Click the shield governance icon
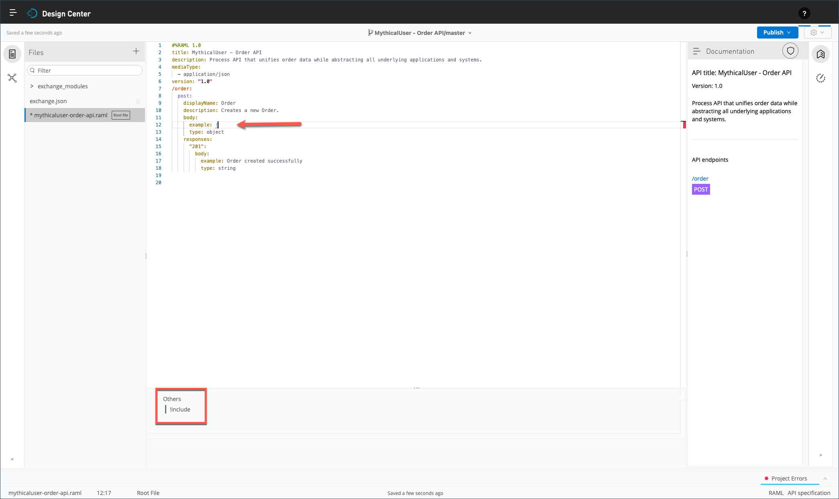This screenshot has width=839, height=499. pyautogui.click(x=790, y=51)
